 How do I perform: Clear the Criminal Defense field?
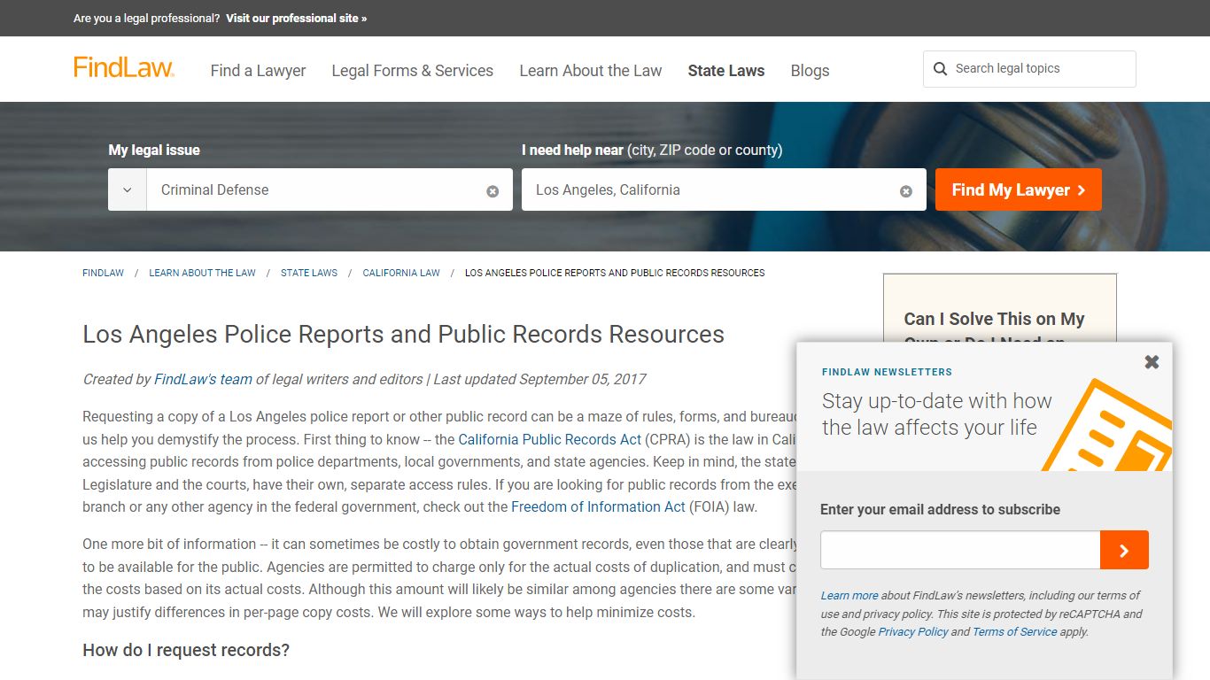[493, 191]
